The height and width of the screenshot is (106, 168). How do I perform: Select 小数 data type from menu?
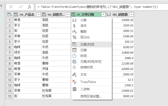pyautogui.click(x=83, y=20)
